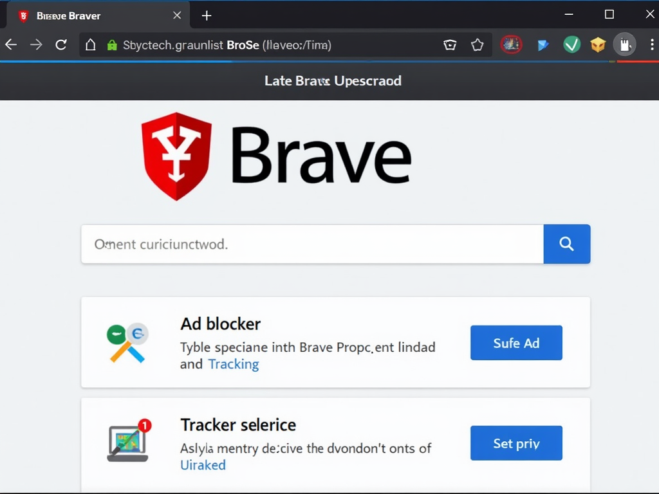Bookmark this page with star icon
Viewport: 659px width, 494px height.
tap(477, 44)
